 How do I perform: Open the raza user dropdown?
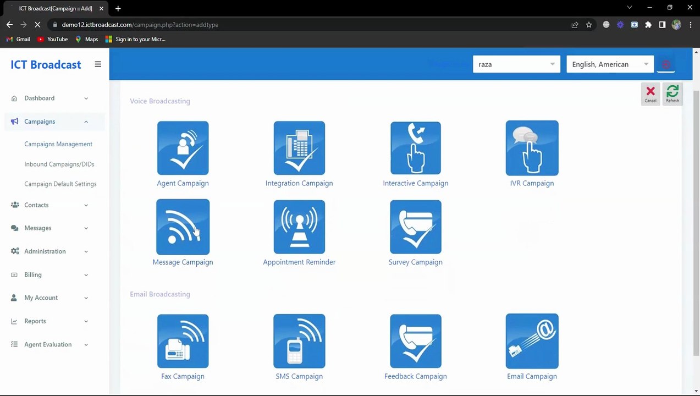pyautogui.click(x=516, y=64)
